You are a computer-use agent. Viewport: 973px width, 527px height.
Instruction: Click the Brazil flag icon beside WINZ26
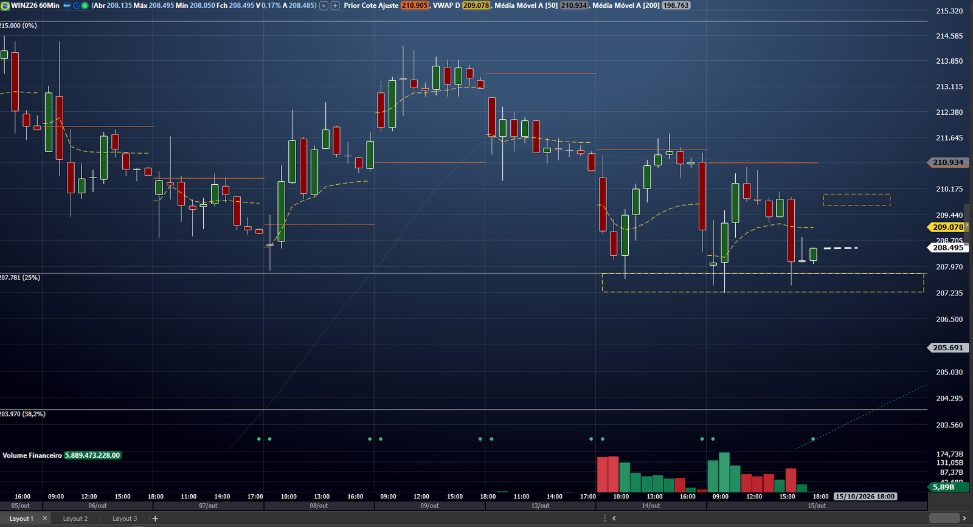pyautogui.click(x=5, y=5)
